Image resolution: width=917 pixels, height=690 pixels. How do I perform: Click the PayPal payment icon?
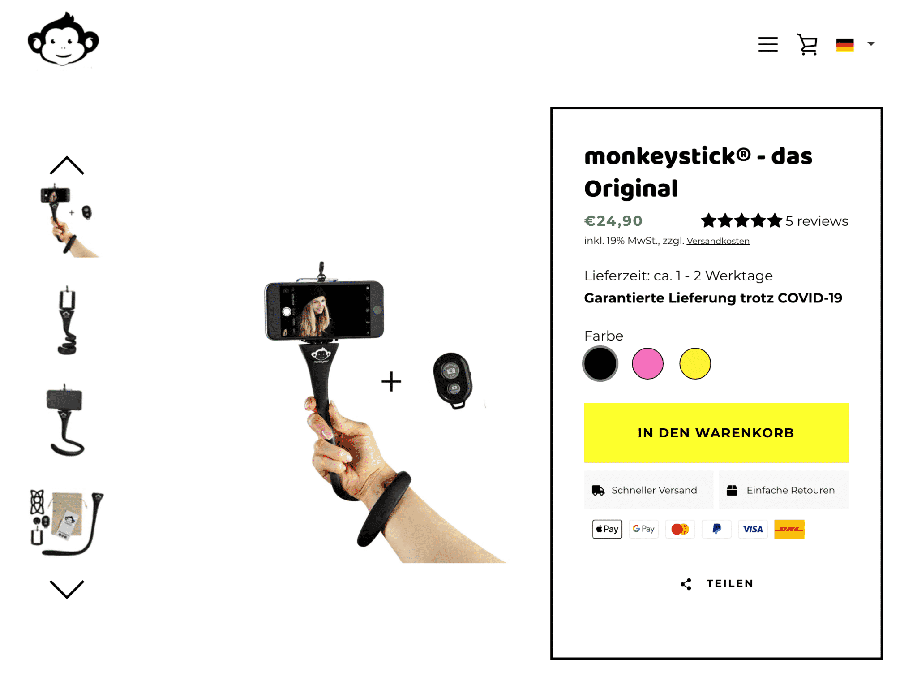click(x=716, y=529)
